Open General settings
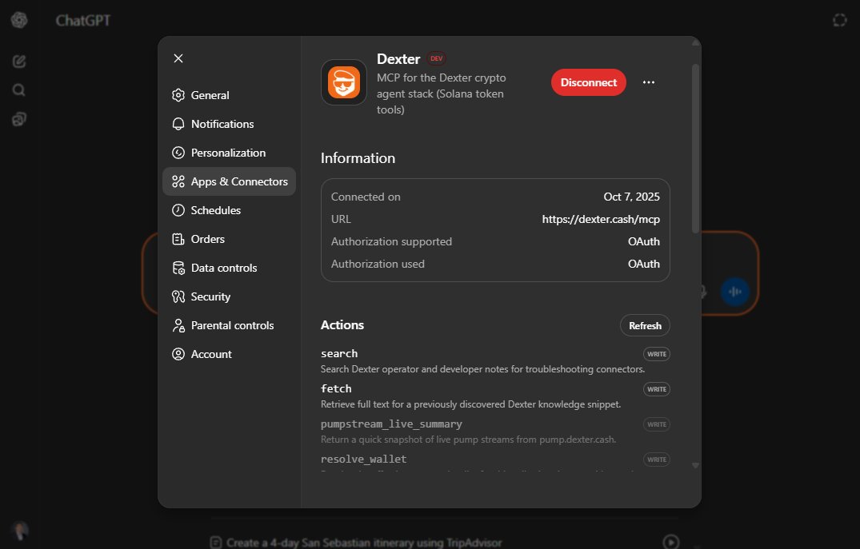 pyautogui.click(x=229, y=95)
